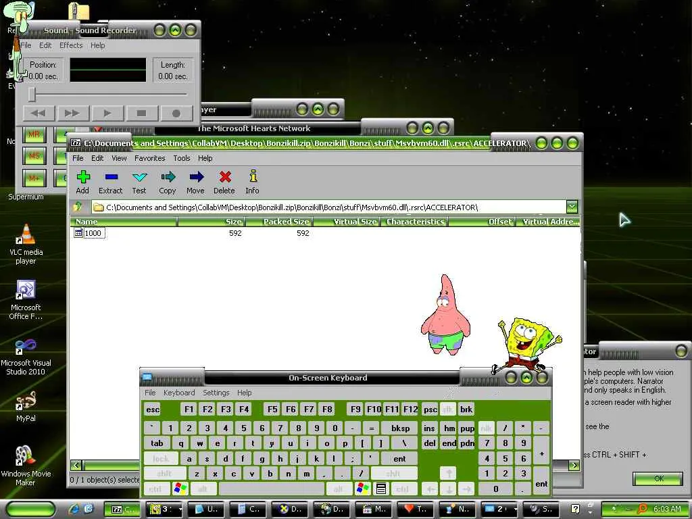Open Microsoft Visual Studio 2010 shortcut
Viewport: 692px width, 519px height.
[26, 355]
